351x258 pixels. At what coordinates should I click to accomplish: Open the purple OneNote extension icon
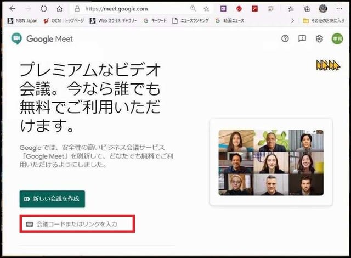coord(223,9)
